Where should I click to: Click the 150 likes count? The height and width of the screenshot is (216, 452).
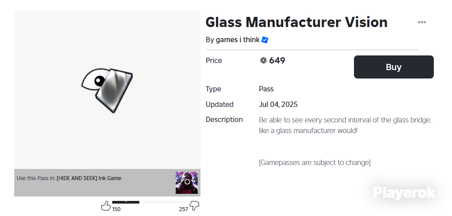(x=116, y=209)
